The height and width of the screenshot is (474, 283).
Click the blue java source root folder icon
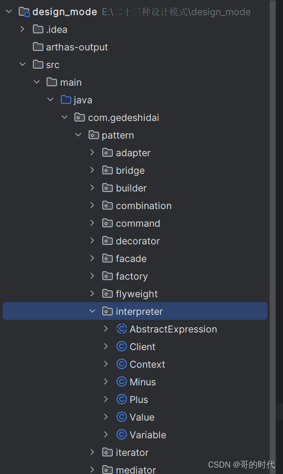coord(66,99)
